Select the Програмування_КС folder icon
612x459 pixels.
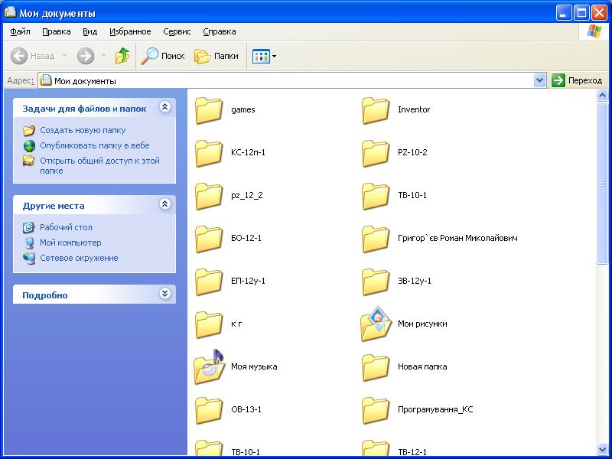tap(376, 410)
